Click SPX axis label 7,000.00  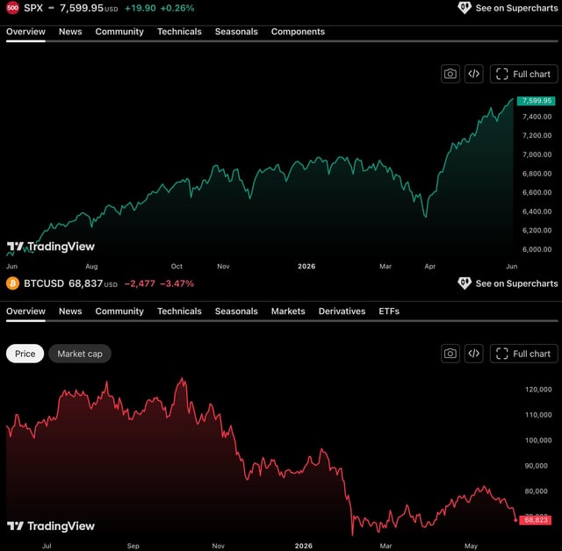click(537, 154)
